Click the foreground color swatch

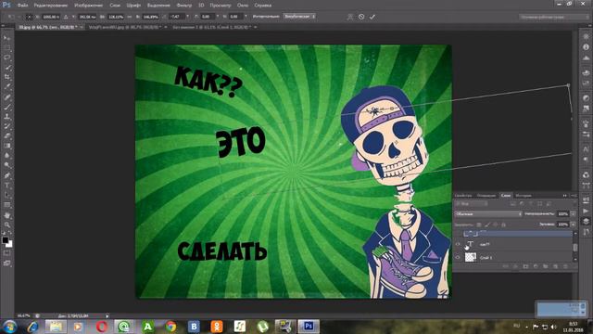[x=5, y=240]
